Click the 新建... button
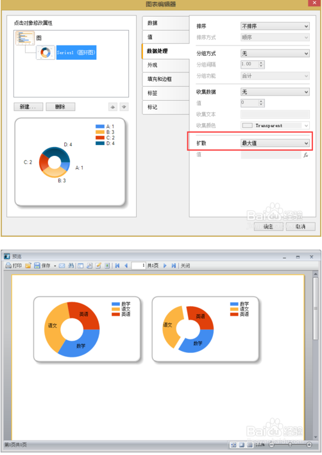Screen dimensions: 322x455 tap(28, 107)
